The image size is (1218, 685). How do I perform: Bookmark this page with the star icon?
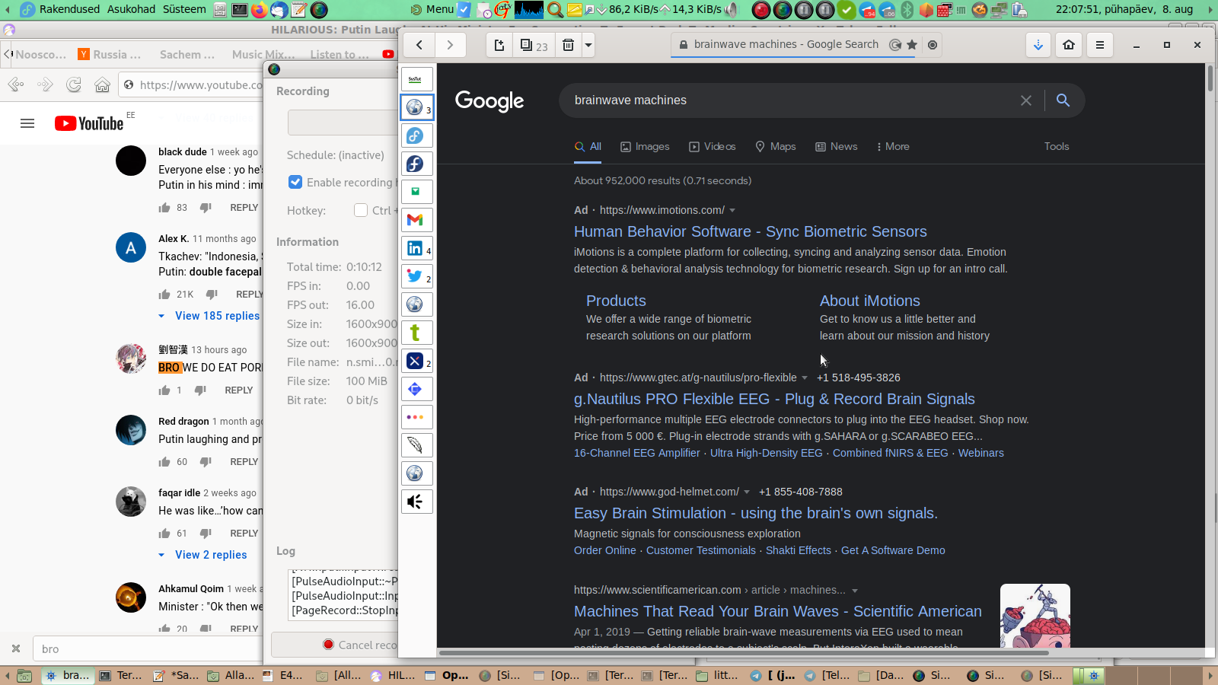pos(912,45)
